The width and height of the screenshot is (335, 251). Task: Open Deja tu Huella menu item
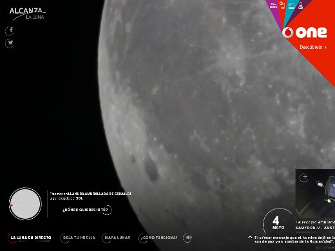pyautogui.click(x=79, y=237)
